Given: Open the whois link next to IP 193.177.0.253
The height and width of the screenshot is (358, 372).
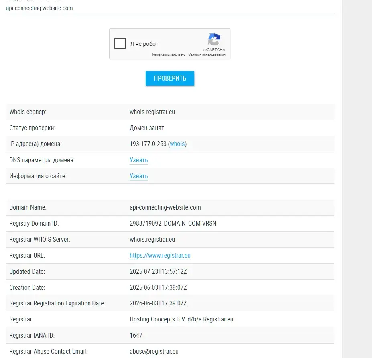Looking at the screenshot, I should pos(177,144).
